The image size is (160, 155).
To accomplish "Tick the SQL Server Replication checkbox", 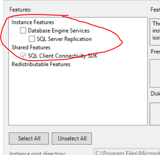I will [32, 39].
